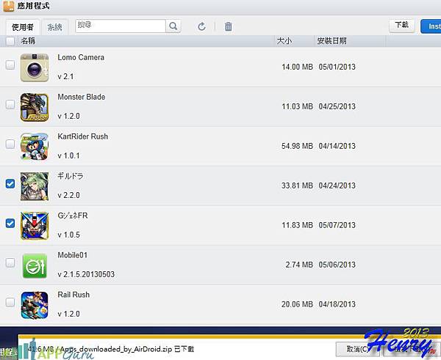Click the 14.00 MB size value
This screenshot has width=441, height=360.
(x=297, y=67)
